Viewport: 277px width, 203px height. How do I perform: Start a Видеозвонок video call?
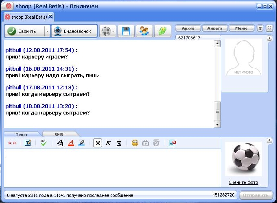(x=74, y=31)
